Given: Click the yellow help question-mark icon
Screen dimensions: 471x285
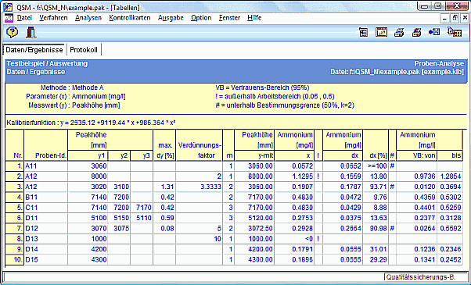Looking at the screenshot, I should point(12,32).
